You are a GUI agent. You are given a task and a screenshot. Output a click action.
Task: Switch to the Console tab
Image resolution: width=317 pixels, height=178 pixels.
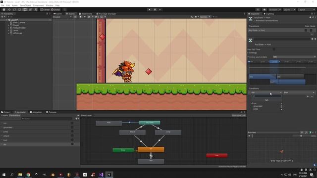coord(51,112)
